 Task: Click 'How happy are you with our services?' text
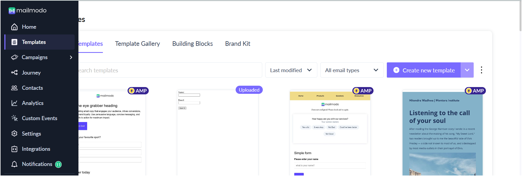[x=330, y=119]
